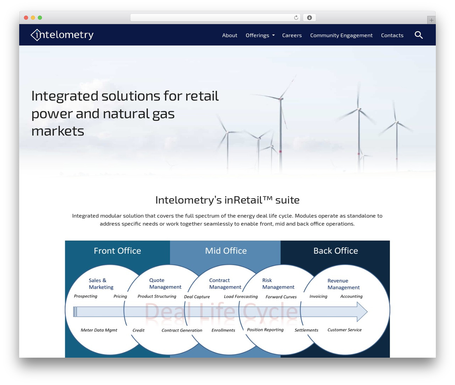Select the Back Office header in the diagram

tap(336, 251)
